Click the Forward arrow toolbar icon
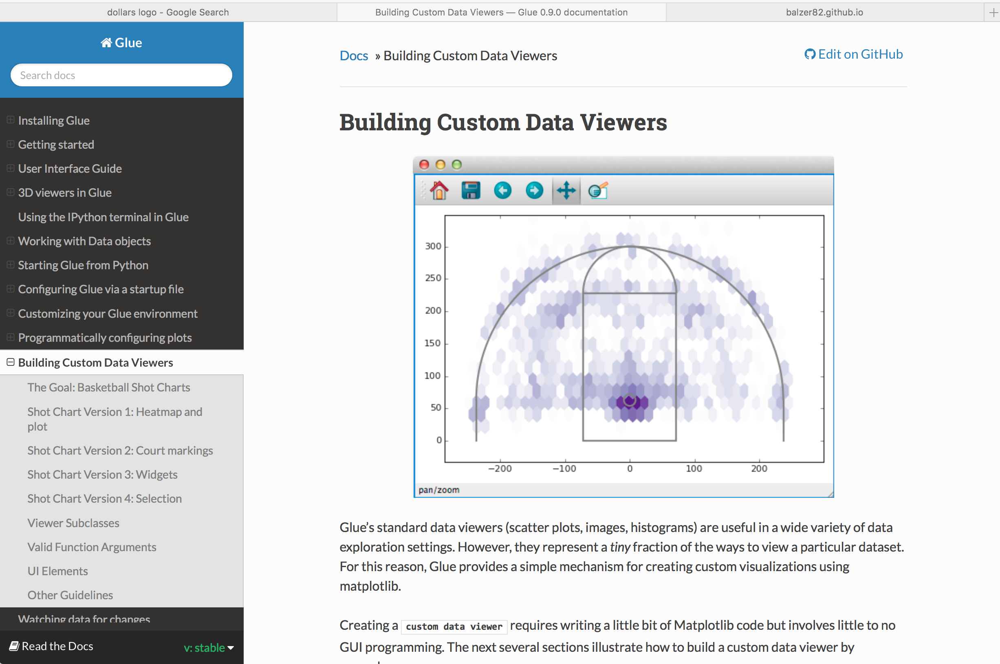The height and width of the screenshot is (664, 1000). pyautogui.click(x=534, y=191)
